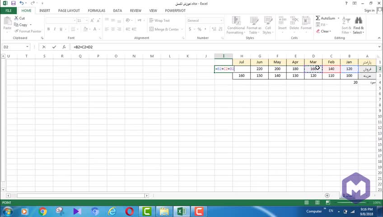Open the font size dropdown
This screenshot has width=383, height=217.
pos(86,20)
